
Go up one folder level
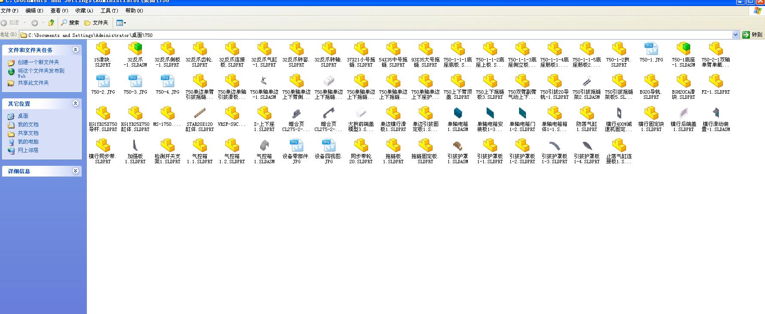click(x=52, y=22)
